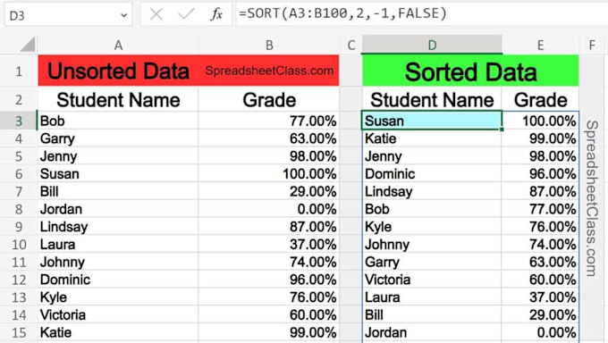Viewport: 608px width, 343px height.
Task: Select cell A10 containing Laura
Action: pos(118,245)
